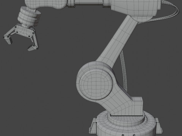The width and height of the screenshot is (182, 136).
Task: Click the diagonal lower arm segment
Action: pyautogui.click(x=117, y=42)
